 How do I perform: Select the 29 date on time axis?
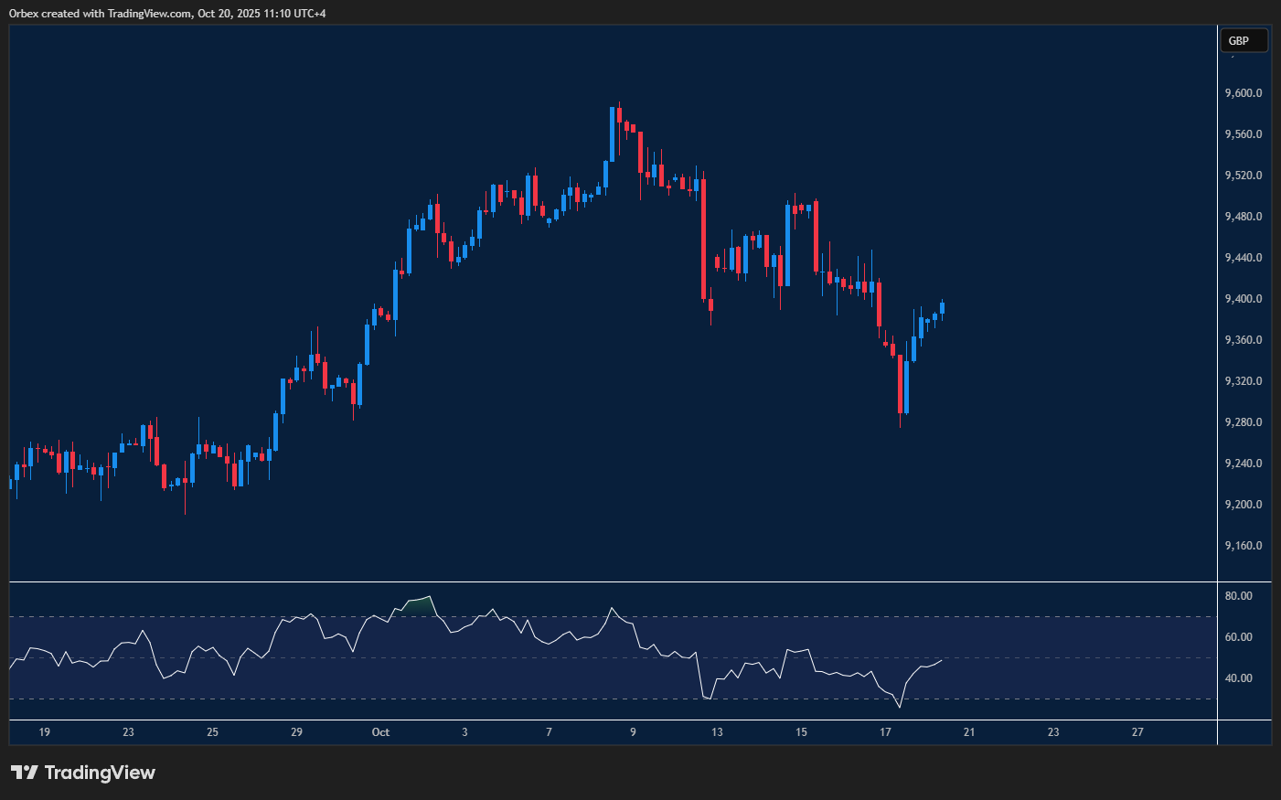click(296, 732)
